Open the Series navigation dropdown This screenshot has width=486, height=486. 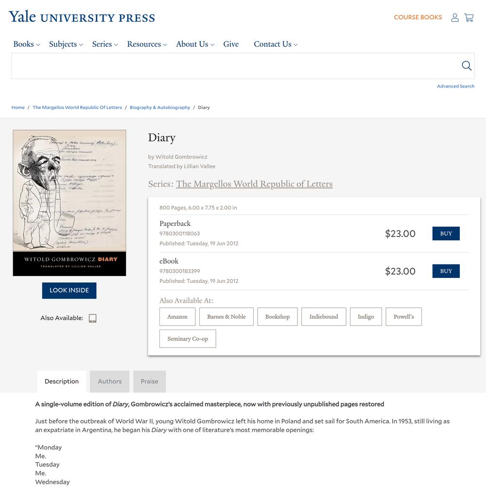point(105,44)
